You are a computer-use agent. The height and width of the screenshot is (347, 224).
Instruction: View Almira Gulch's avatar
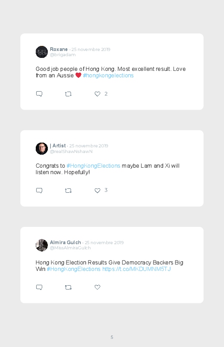click(x=42, y=245)
